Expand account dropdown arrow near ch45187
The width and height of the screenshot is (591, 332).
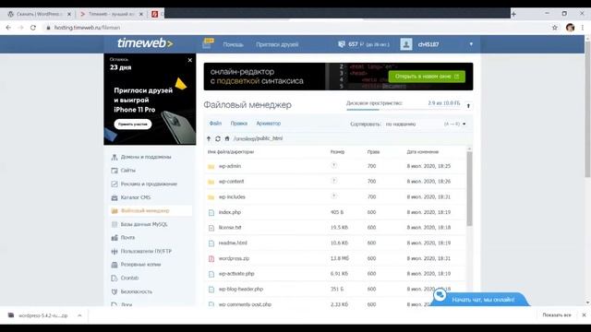click(x=471, y=44)
